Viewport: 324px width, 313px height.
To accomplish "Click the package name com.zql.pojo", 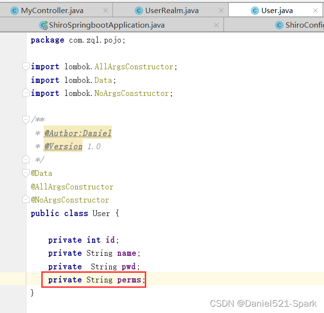I will click(95, 40).
